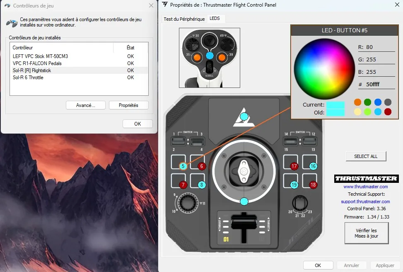Choose the dark green preset color swatch

point(367,102)
